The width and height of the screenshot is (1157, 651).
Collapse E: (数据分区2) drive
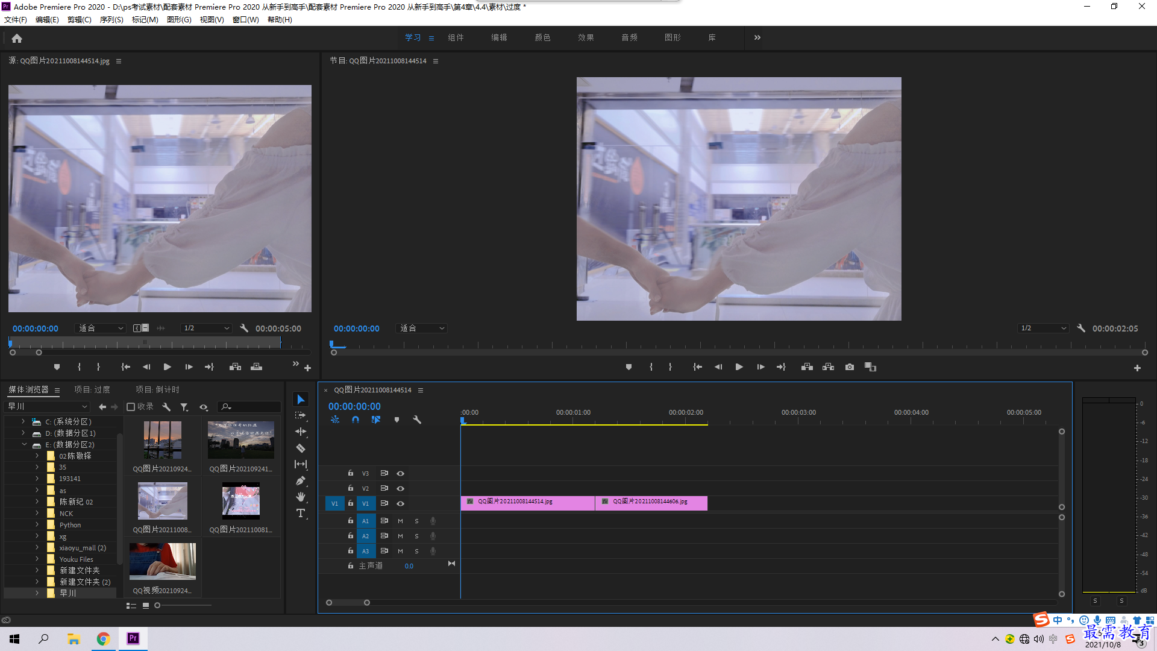pos(24,444)
